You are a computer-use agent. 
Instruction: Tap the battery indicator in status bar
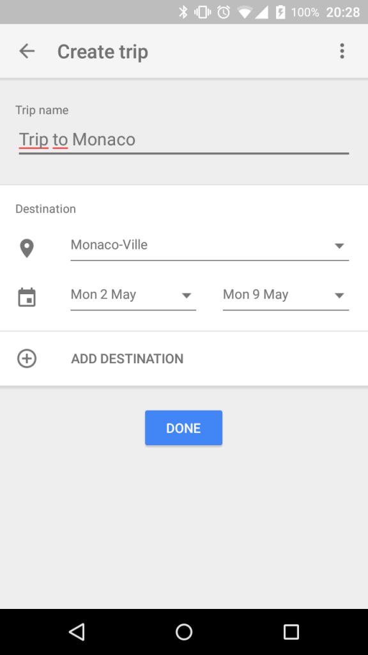click(280, 12)
